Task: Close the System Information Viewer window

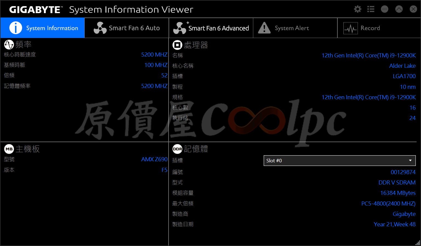Action: 413,9
